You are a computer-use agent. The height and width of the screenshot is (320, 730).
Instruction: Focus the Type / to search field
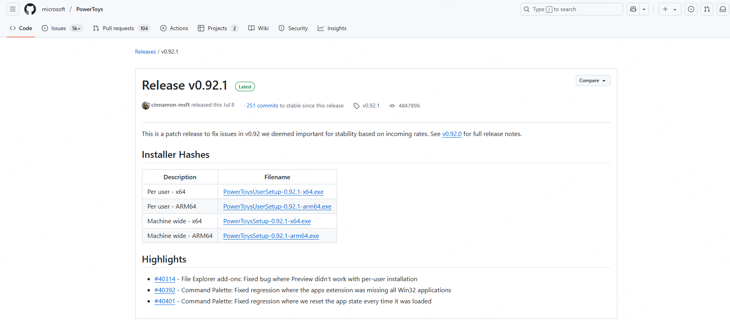571,9
